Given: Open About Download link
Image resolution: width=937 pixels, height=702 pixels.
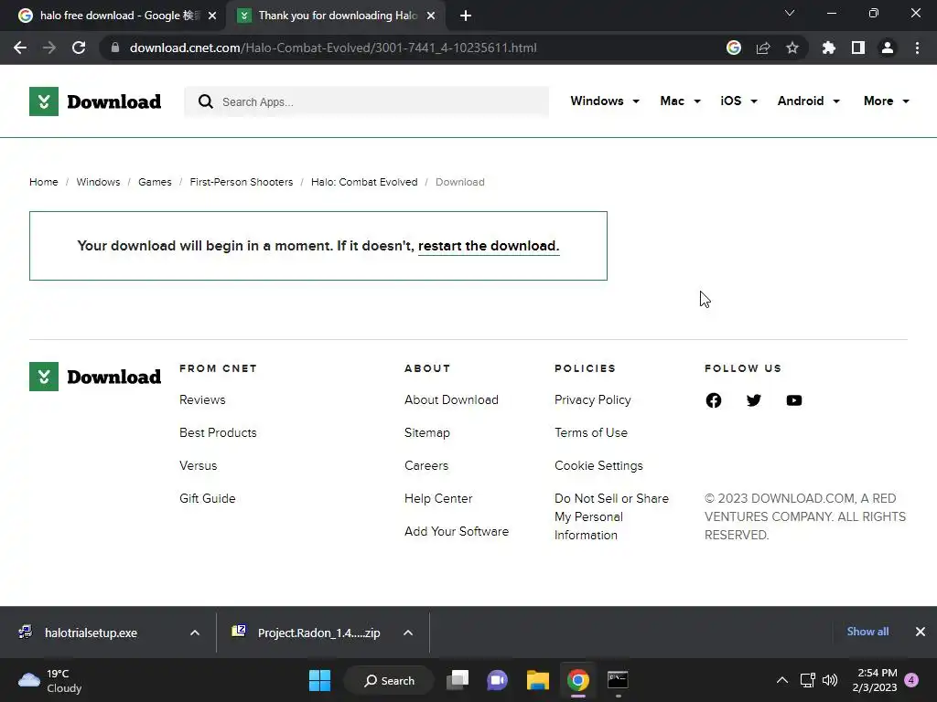Looking at the screenshot, I should point(451,400).
